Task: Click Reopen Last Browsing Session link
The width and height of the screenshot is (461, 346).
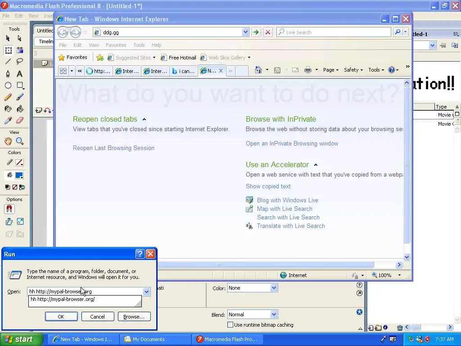Action: (113, 148)
